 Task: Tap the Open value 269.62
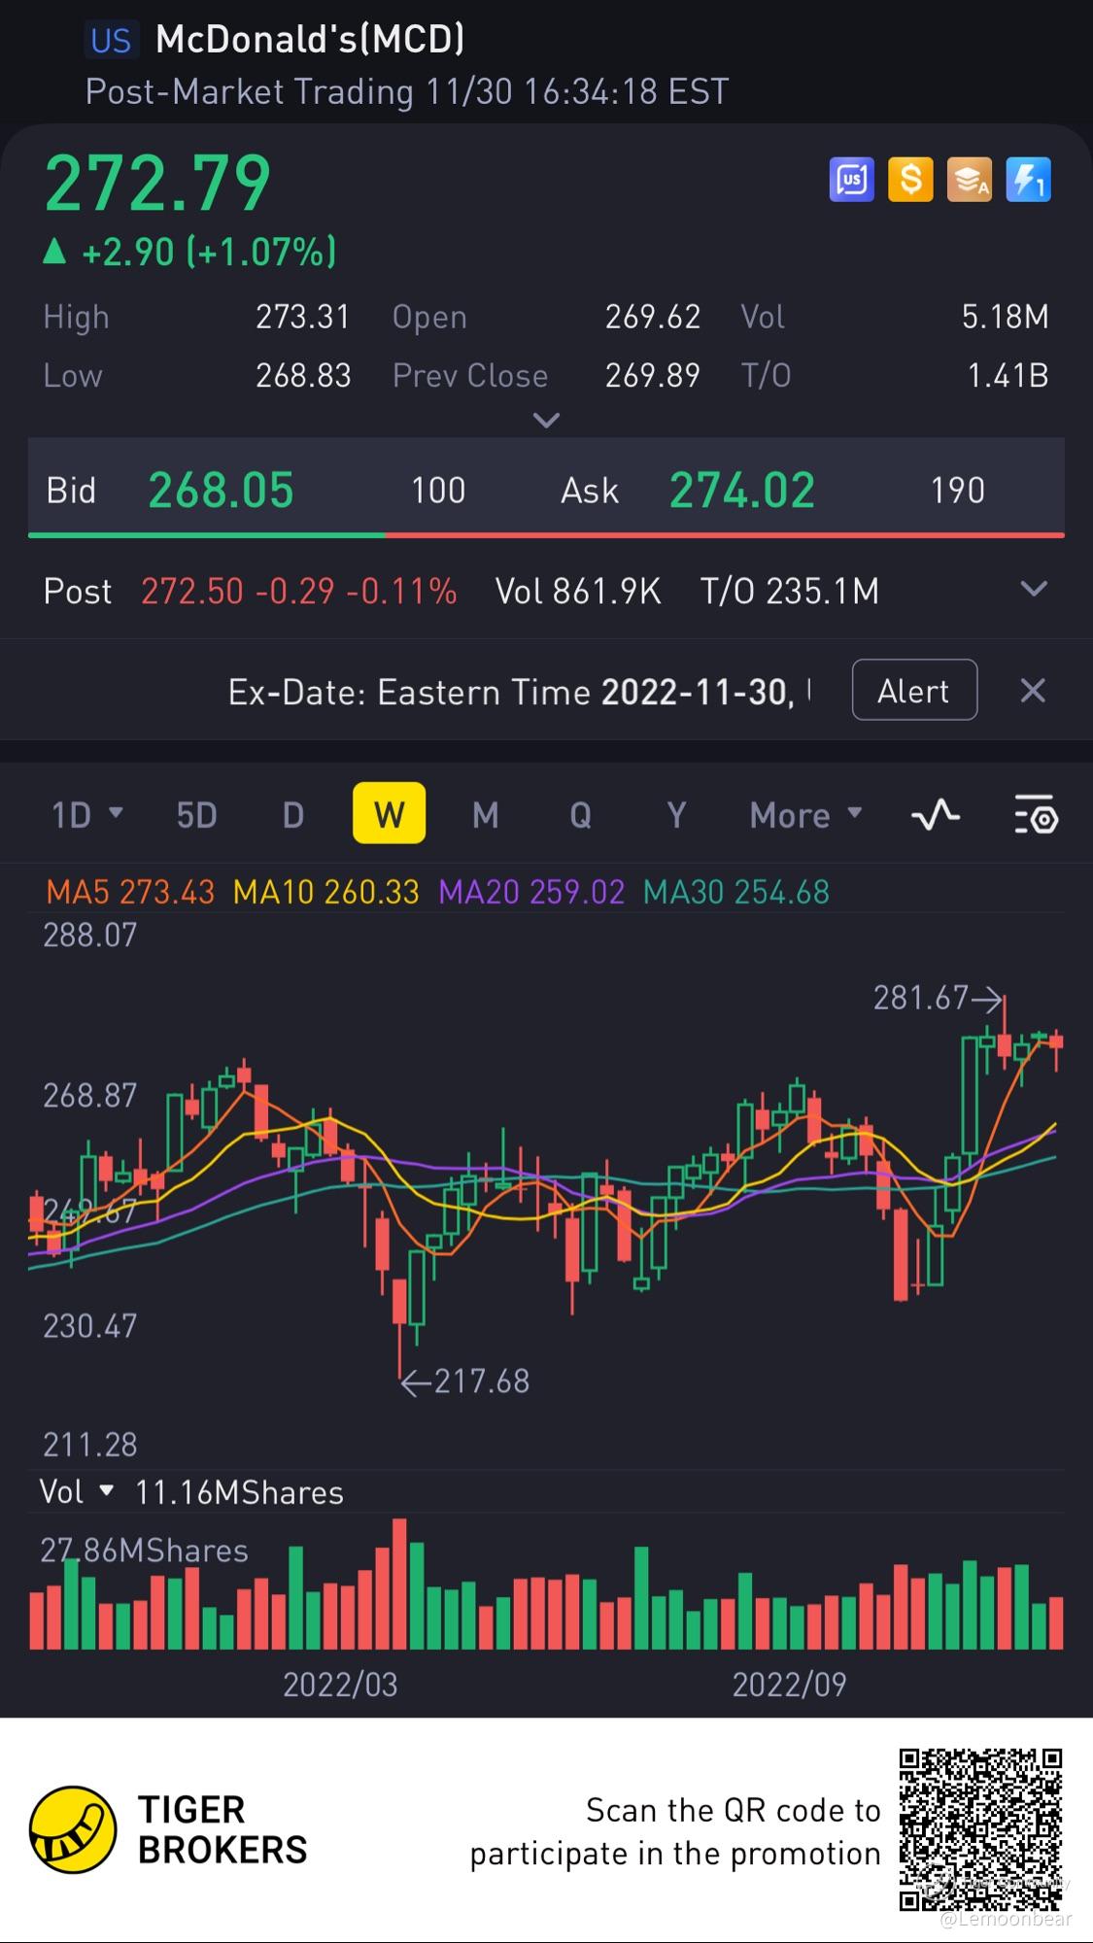(652, 317)
